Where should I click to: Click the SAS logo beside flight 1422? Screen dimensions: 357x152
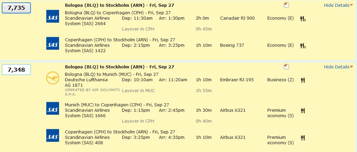53,44
